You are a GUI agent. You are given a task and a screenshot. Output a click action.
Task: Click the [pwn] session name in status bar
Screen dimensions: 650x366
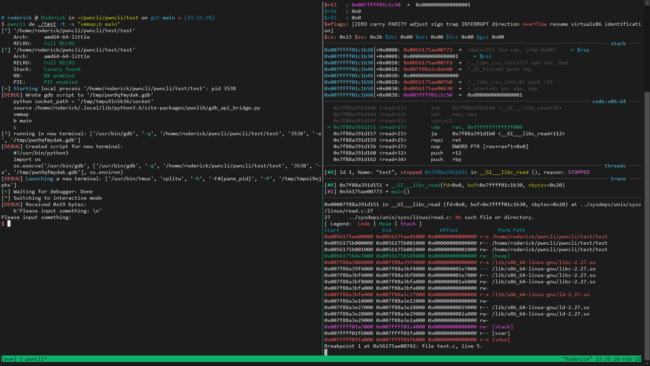tap(9, 359)
